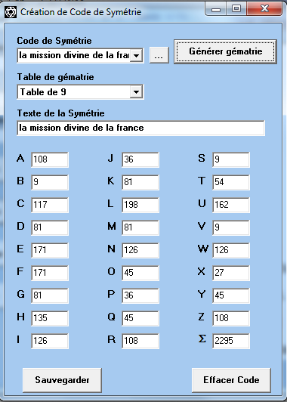Open the Table de gématrie dropdown

(x=136, y=91)
